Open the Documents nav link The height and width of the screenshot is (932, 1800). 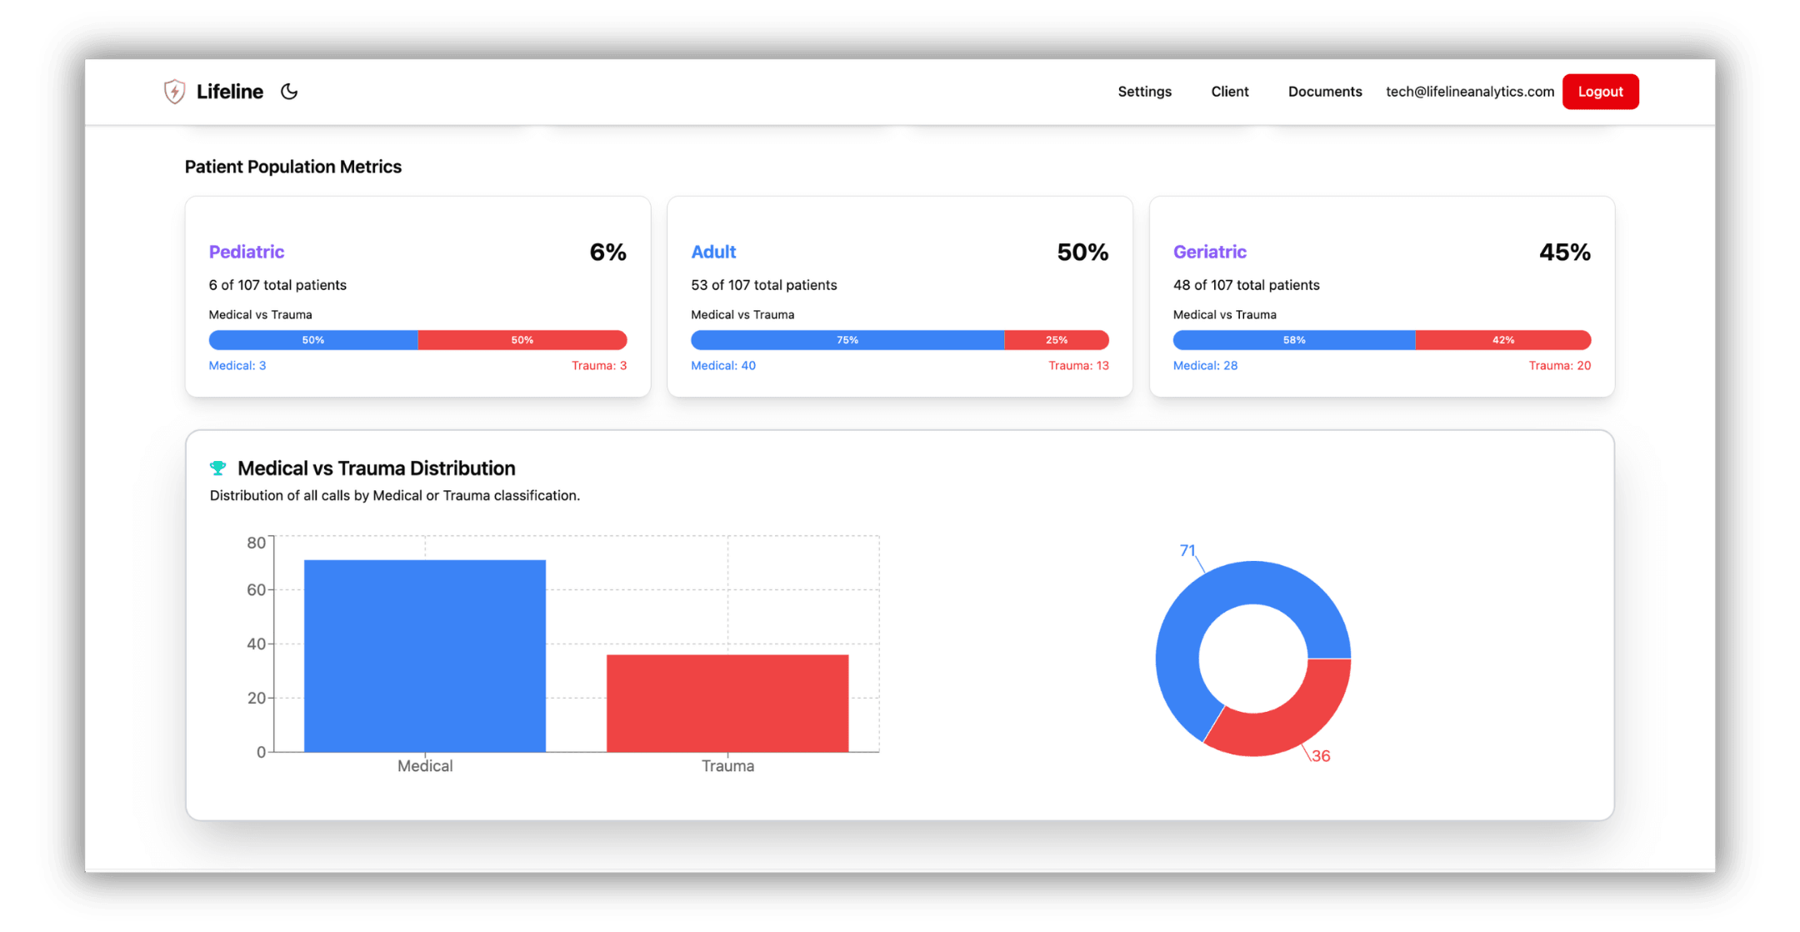tap(1324, 92)
